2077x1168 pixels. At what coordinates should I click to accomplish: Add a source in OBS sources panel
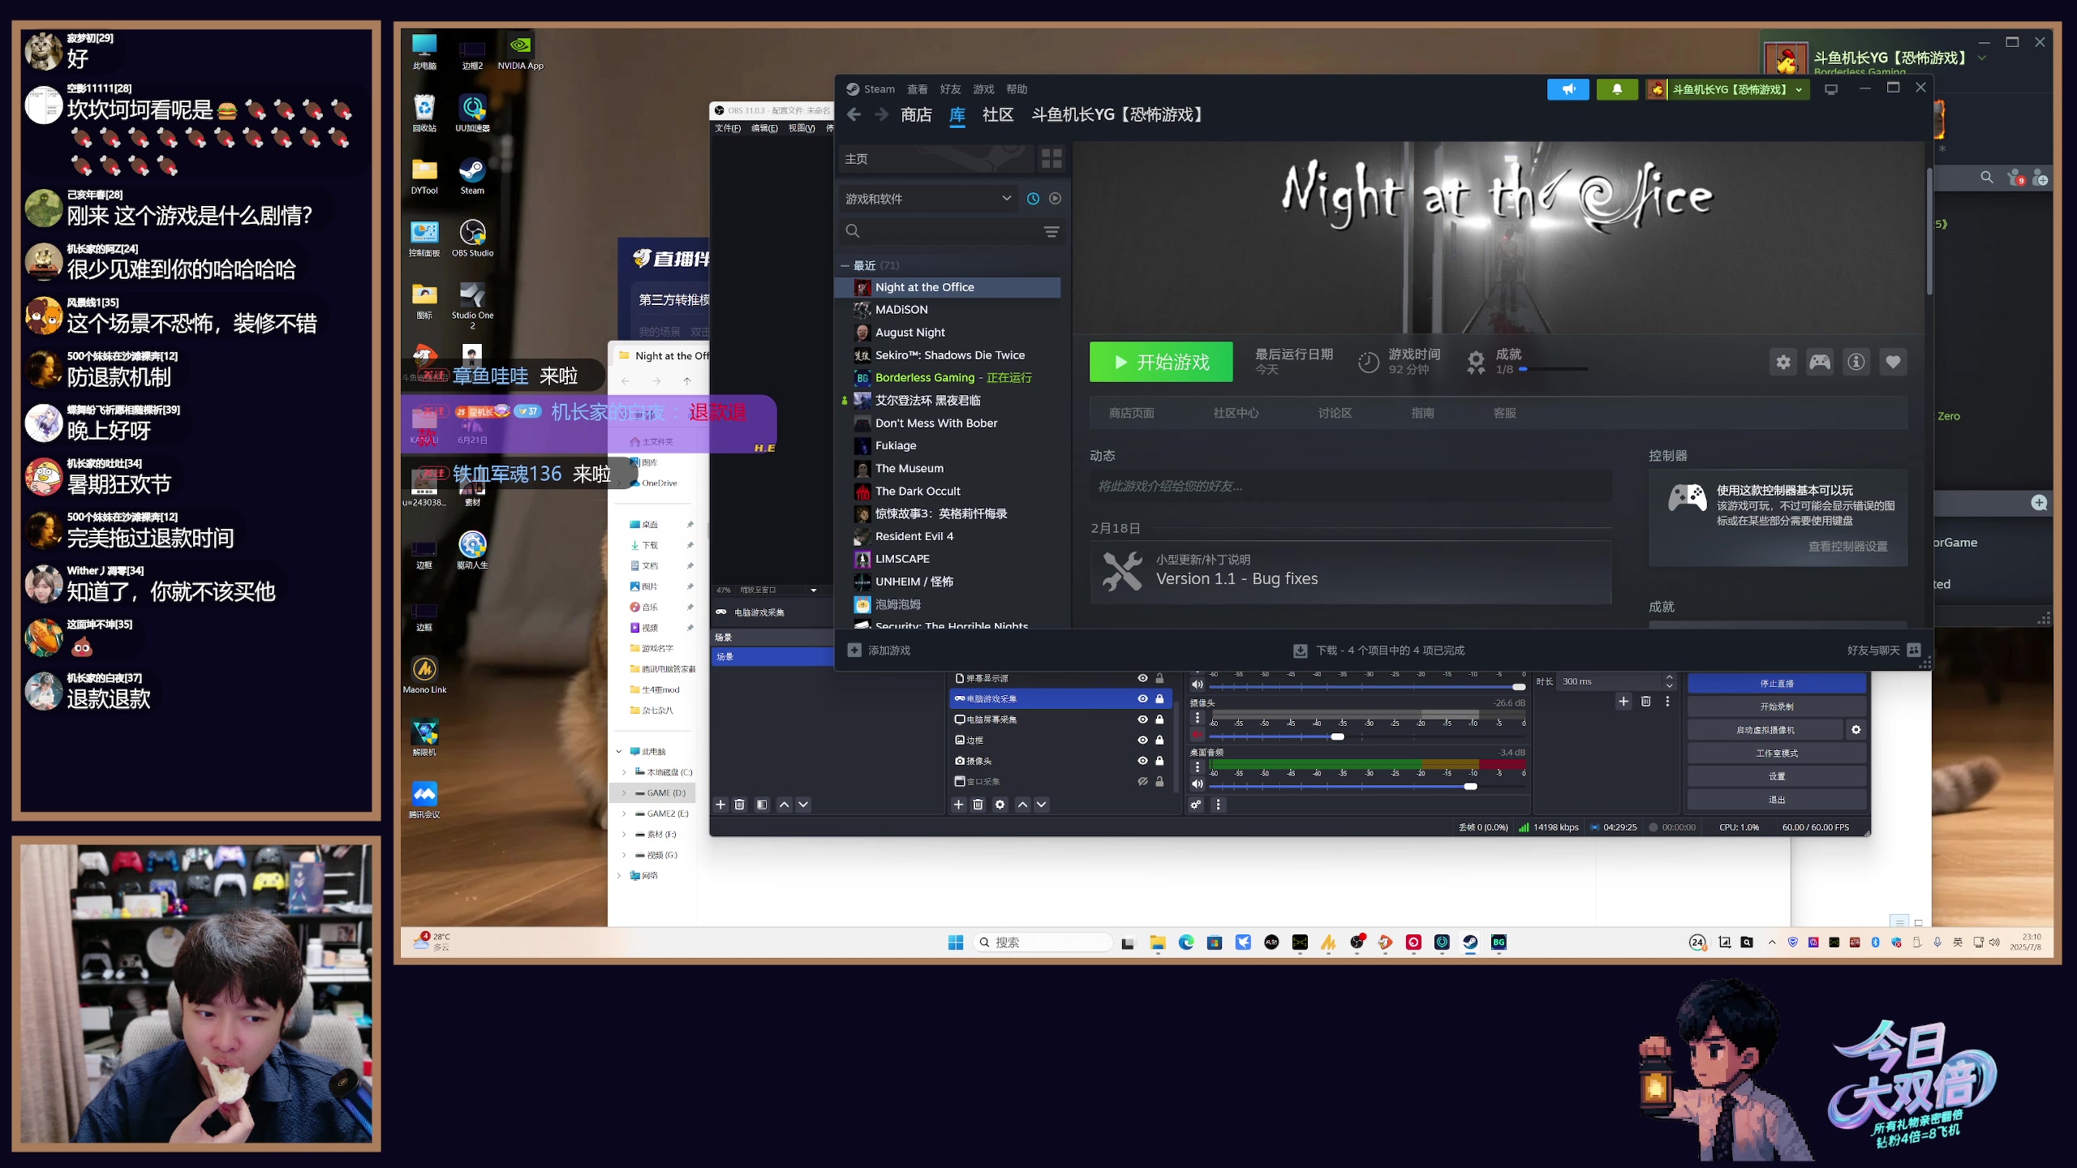958,805
